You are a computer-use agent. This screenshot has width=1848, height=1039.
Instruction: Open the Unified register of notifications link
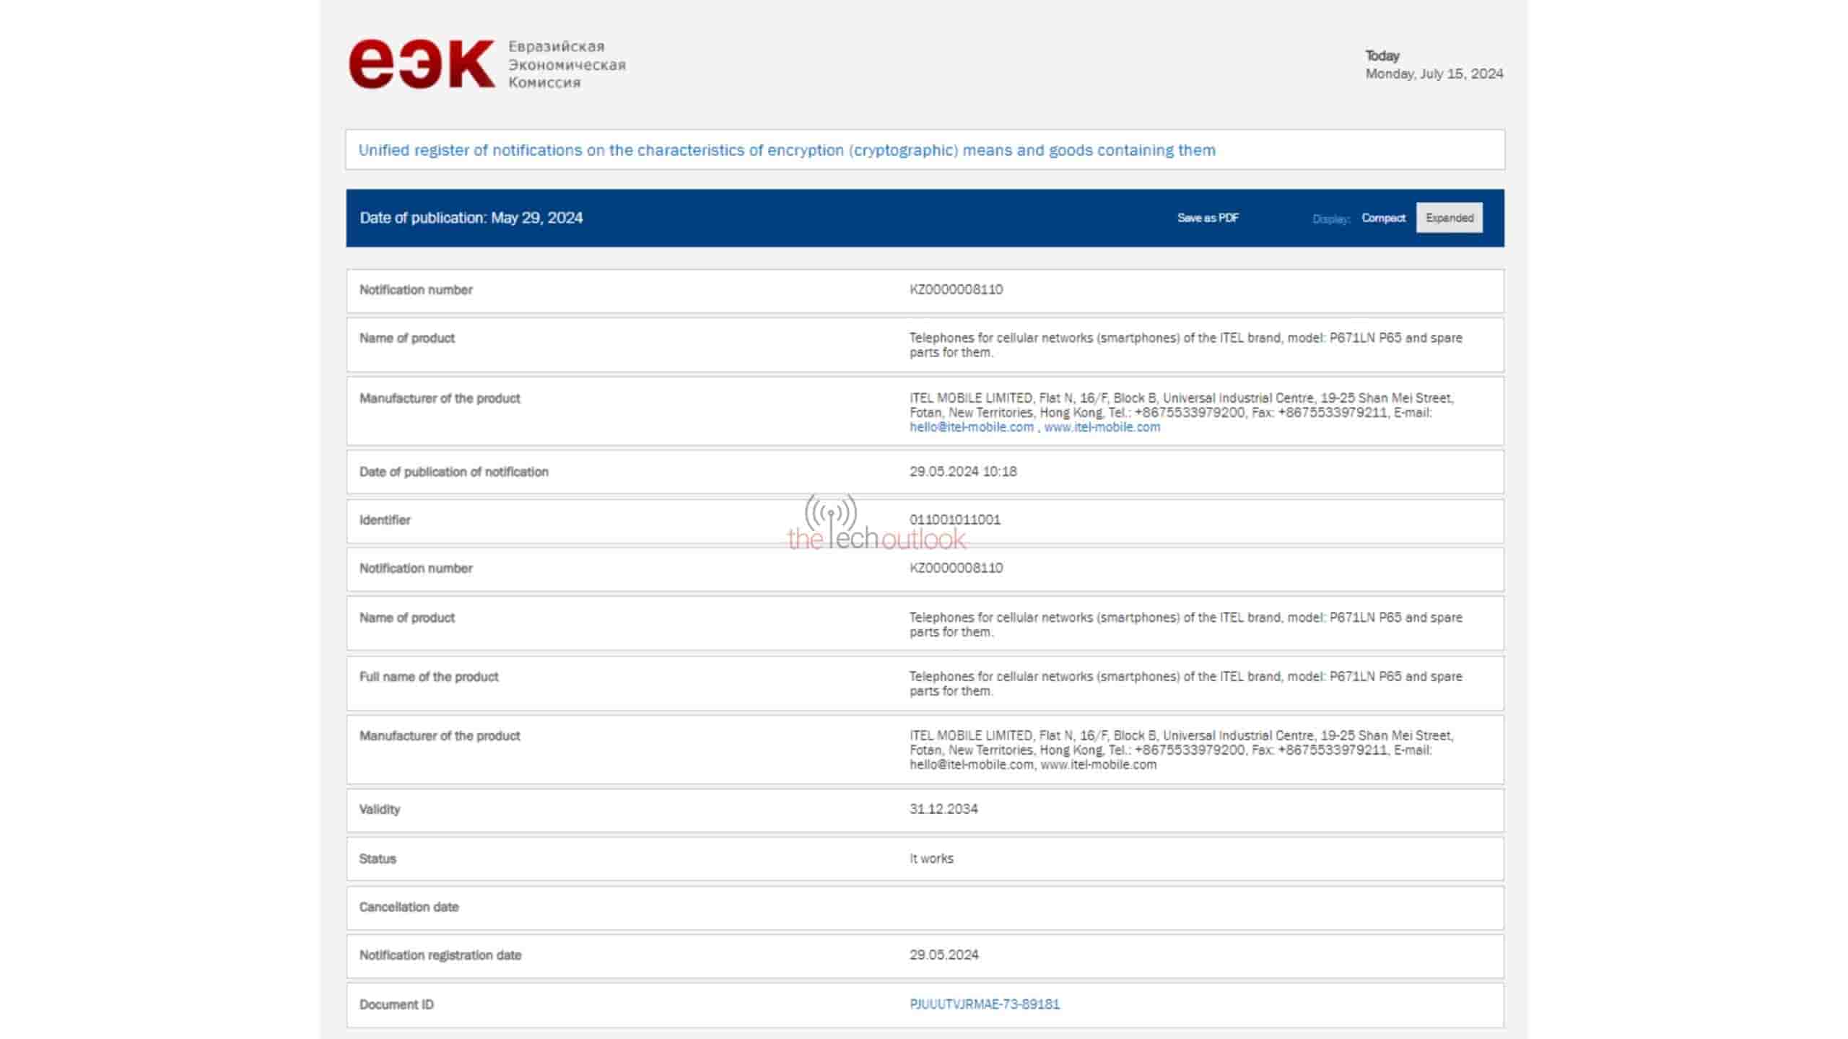point(787,150)
